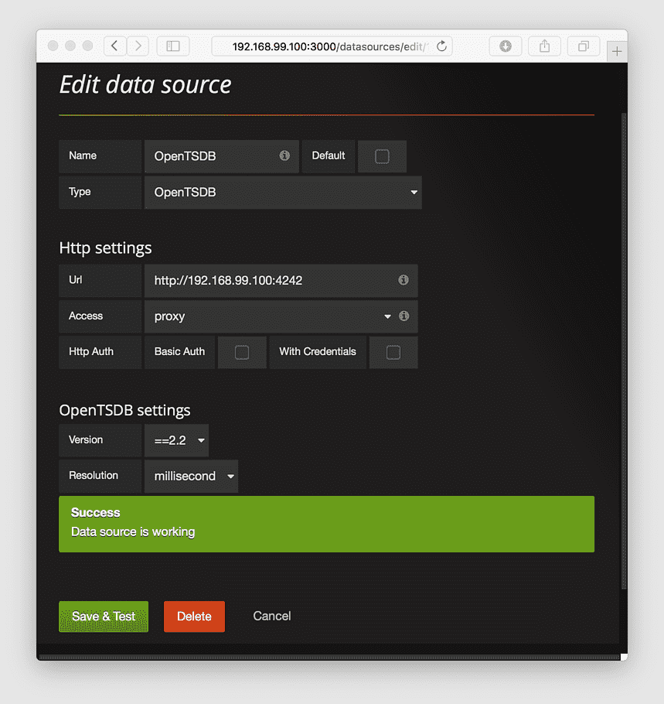Delete this data source
This screenshot has height=704, width=664.
(x=194, y=616)
